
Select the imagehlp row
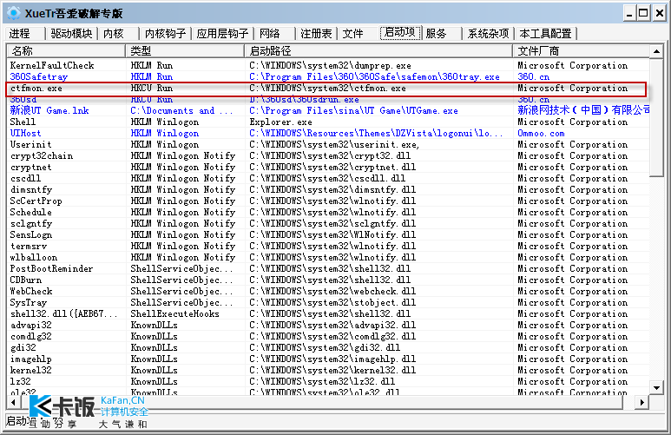click(x=328, y=359)
